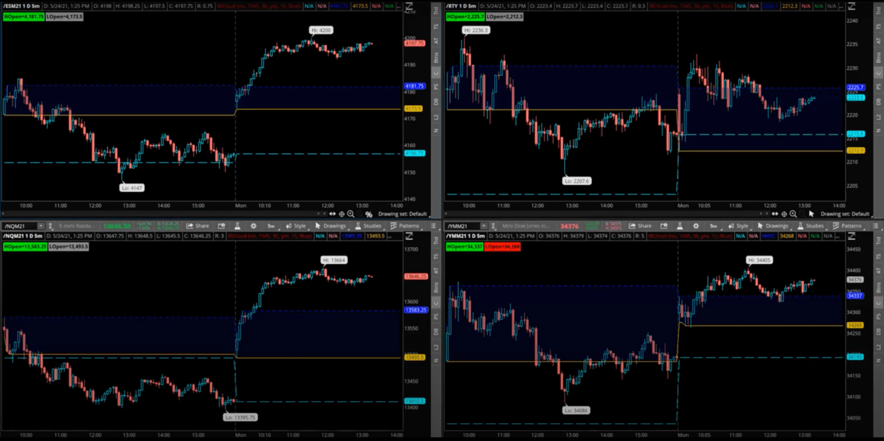Toggle the Btns side tab on /ES chart
This screenshot has height=441, width=884.
pyautogui.click(x=436, y=56)
